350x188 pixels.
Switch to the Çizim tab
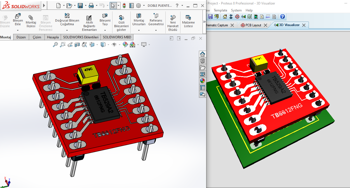point(37,37)
